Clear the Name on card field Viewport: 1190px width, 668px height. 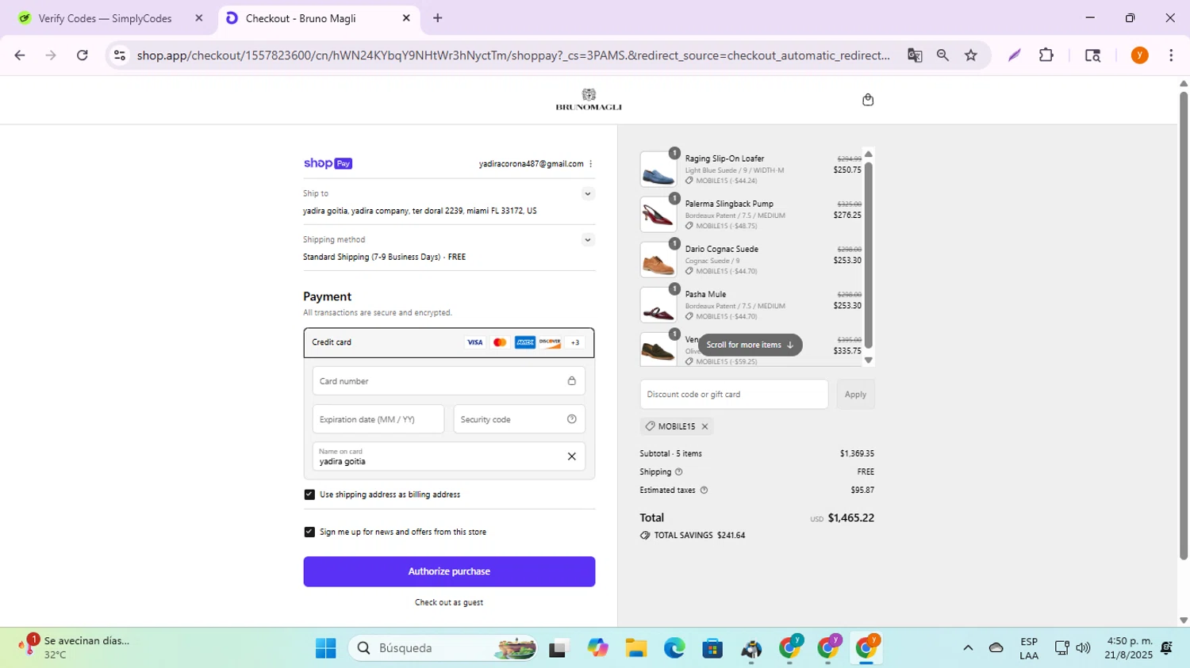(571, 456)
